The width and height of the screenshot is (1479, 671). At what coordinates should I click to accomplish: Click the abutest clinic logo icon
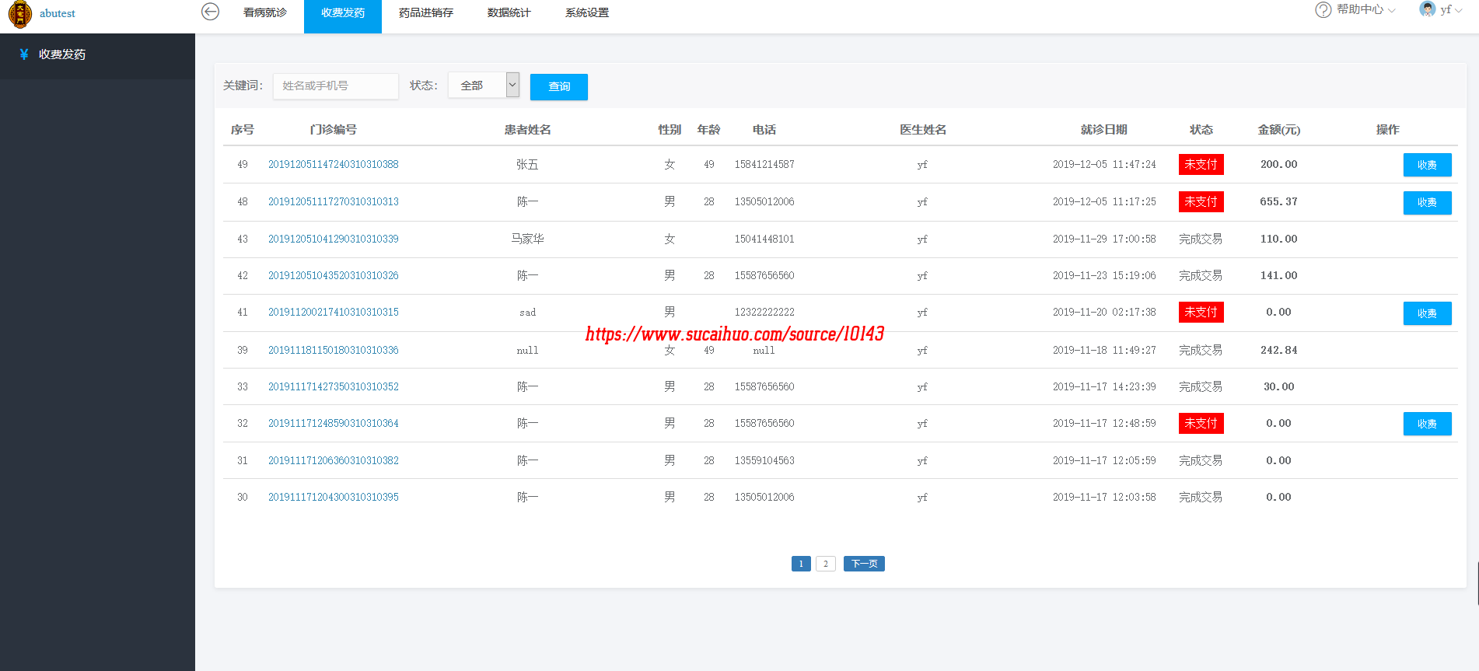(x=19, y=14)
